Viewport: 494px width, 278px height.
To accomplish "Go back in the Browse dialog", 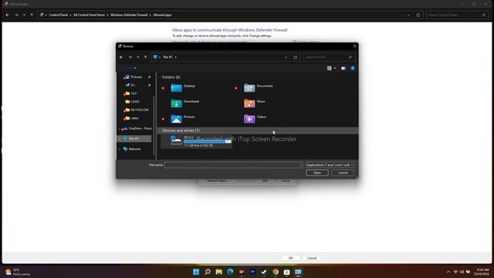I will (121, 57).
